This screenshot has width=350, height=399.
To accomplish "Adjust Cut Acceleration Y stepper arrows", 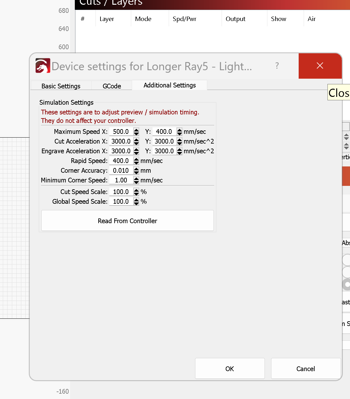I will [179, 141].
